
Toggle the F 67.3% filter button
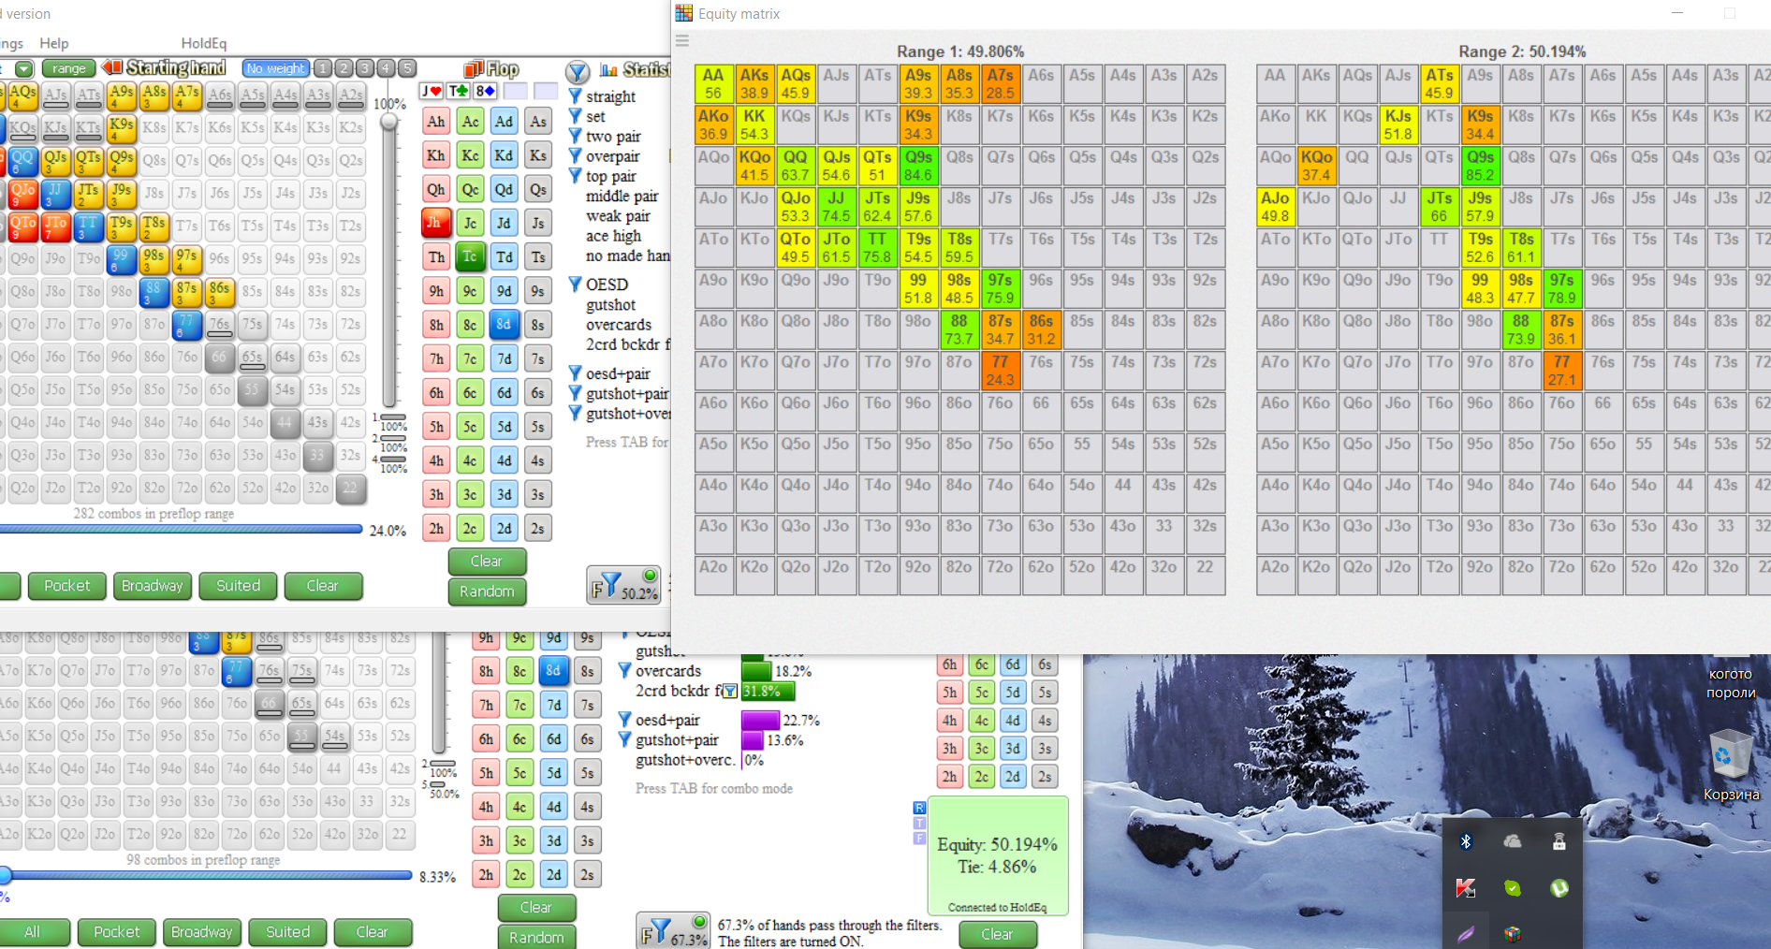(x=673, y=930)
